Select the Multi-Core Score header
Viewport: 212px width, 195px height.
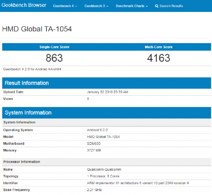pyautogui.click(x=159, y=47)
